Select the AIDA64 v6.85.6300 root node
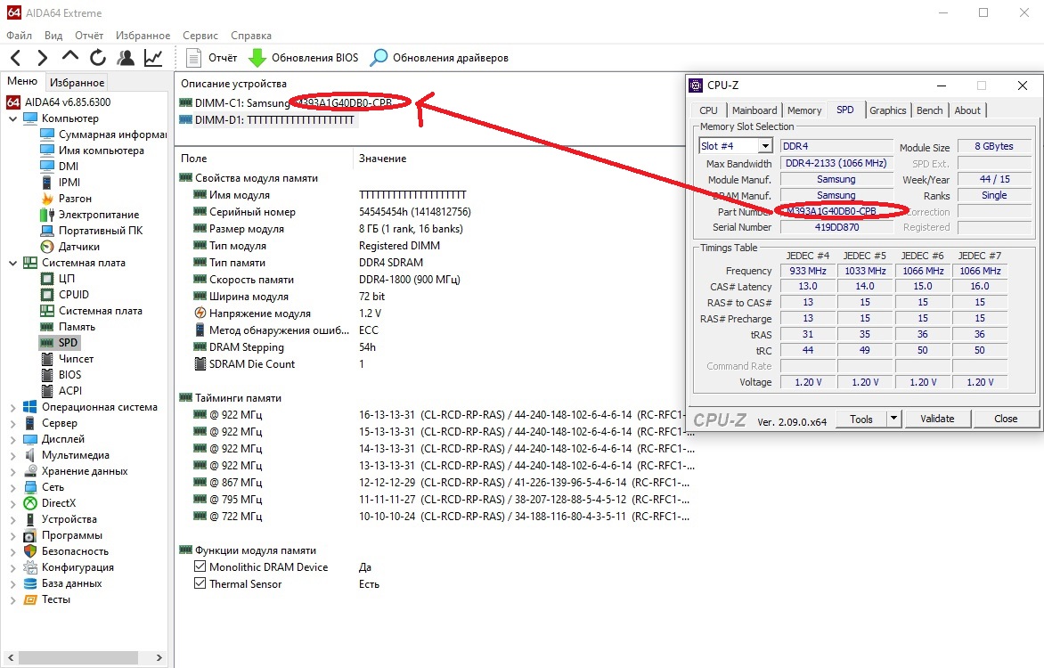This screenshot has width=1044, height=668. 59,102
